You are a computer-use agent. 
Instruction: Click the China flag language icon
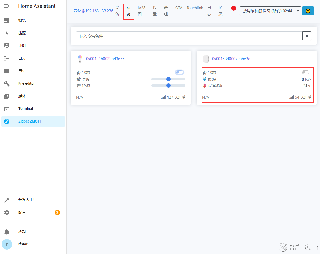click(x=234, y=8)
